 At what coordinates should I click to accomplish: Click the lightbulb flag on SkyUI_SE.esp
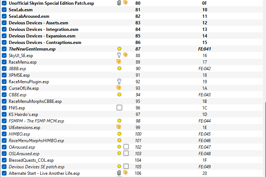119,55
